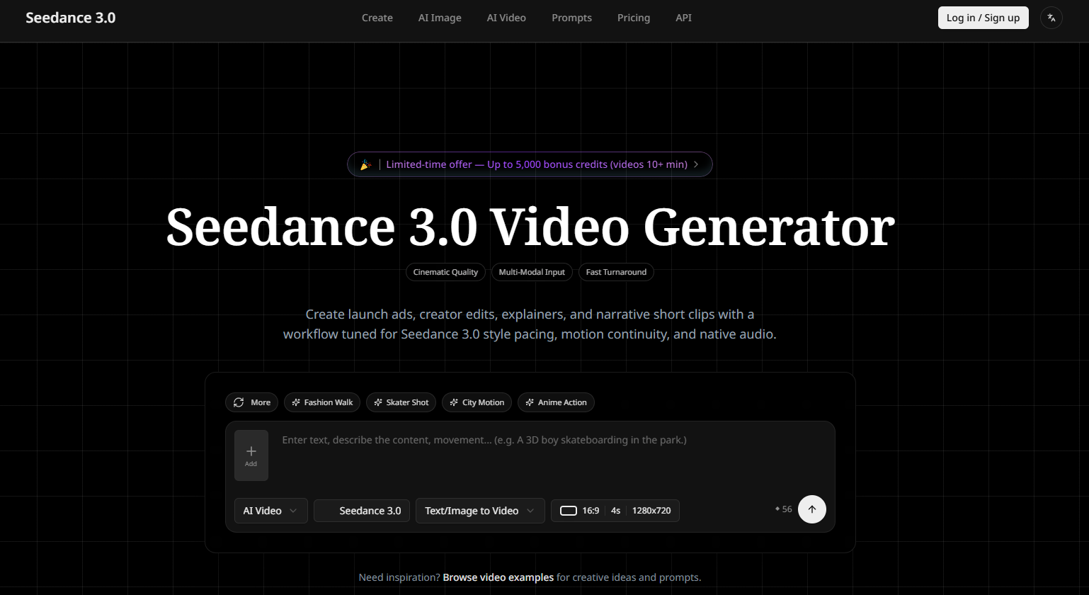1089x595 pixels.
Task: Open the Seedance 3.0 model selector
Action: click(362, 511)
